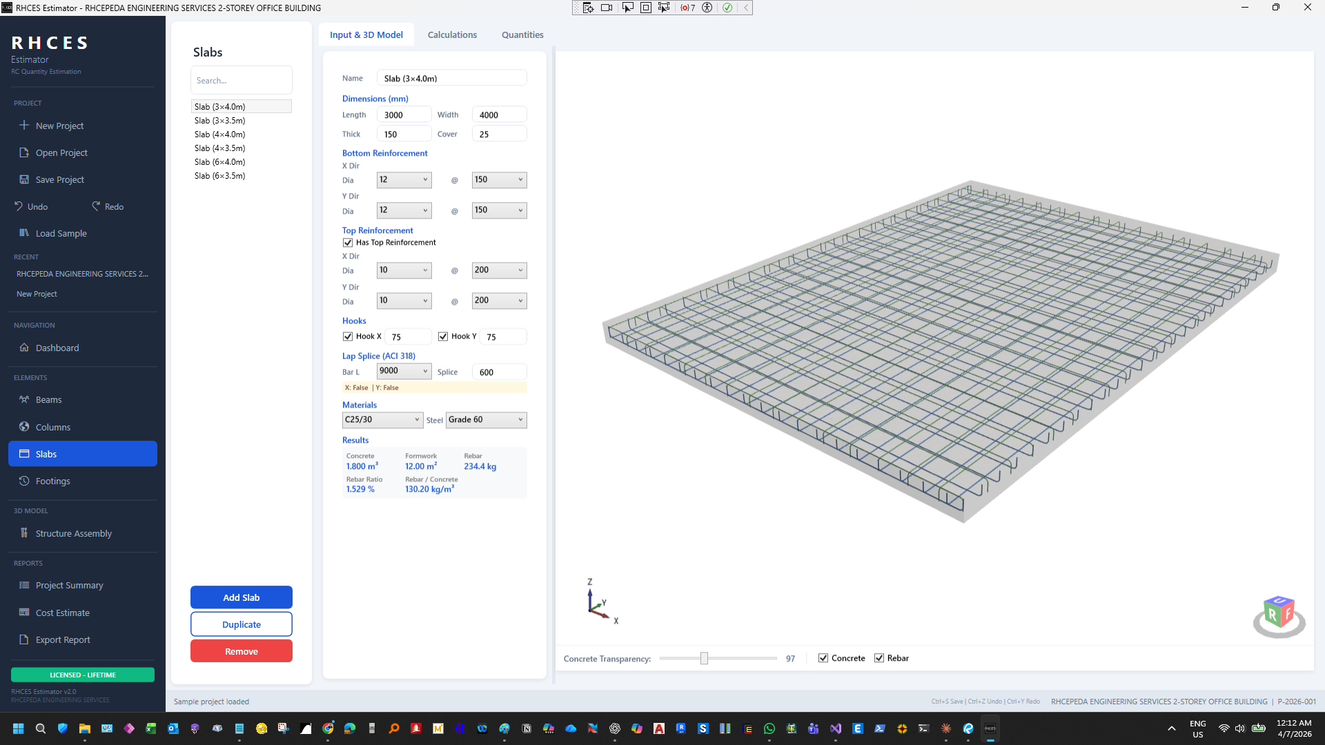Click the Add Slab button
The image size is (1325, 745).
241,597
